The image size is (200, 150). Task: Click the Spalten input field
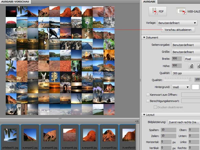(x=168, y=130)
